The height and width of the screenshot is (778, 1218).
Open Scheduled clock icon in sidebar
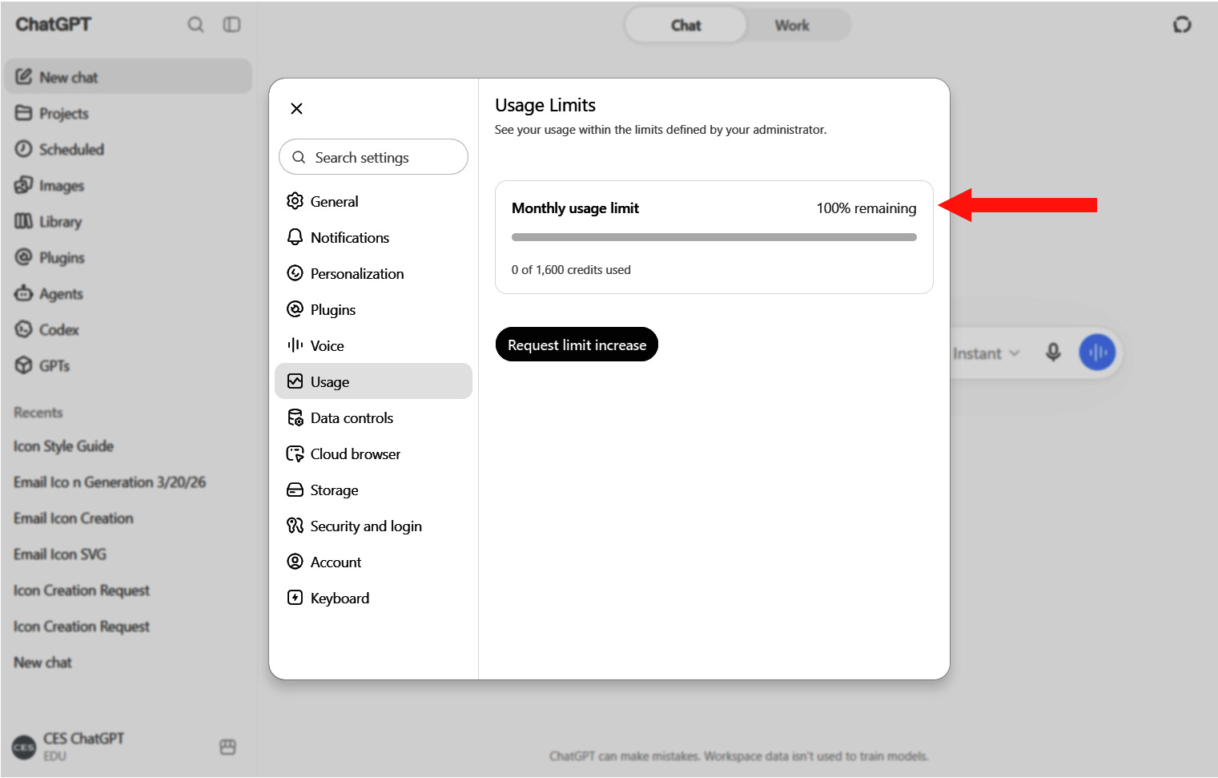pos(23,149)
